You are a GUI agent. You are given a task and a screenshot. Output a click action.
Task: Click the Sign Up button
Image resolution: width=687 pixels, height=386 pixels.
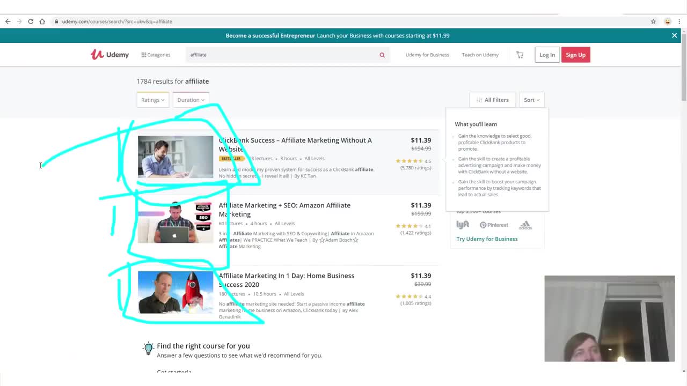point(575,55)
